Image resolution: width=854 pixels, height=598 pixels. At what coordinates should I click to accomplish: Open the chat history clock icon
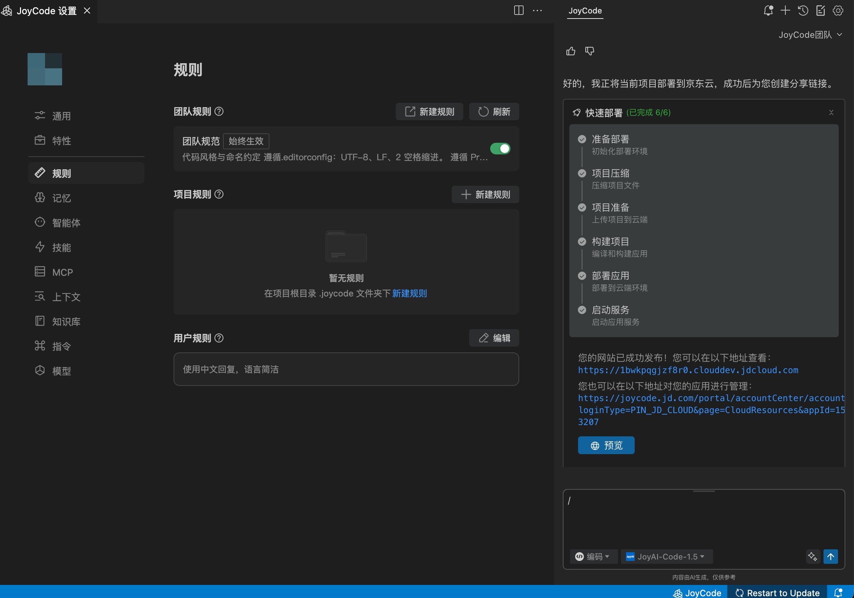(803, 11)
